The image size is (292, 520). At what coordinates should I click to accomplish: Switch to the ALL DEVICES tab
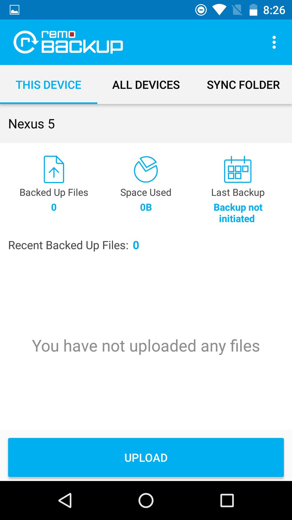(x=146, y=85)
